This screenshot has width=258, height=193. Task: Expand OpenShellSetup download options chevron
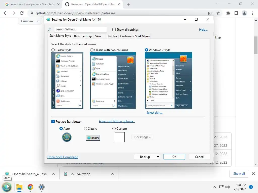[54, 174]
